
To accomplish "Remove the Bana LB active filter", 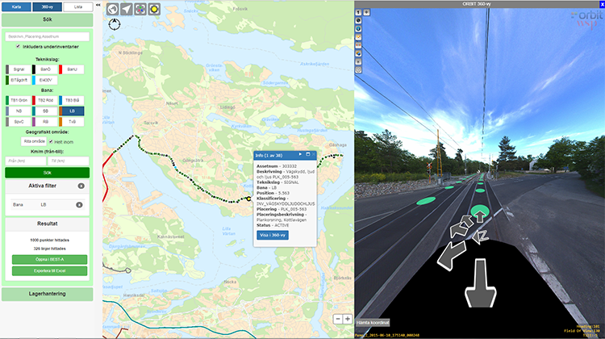I will coord(80,205).
